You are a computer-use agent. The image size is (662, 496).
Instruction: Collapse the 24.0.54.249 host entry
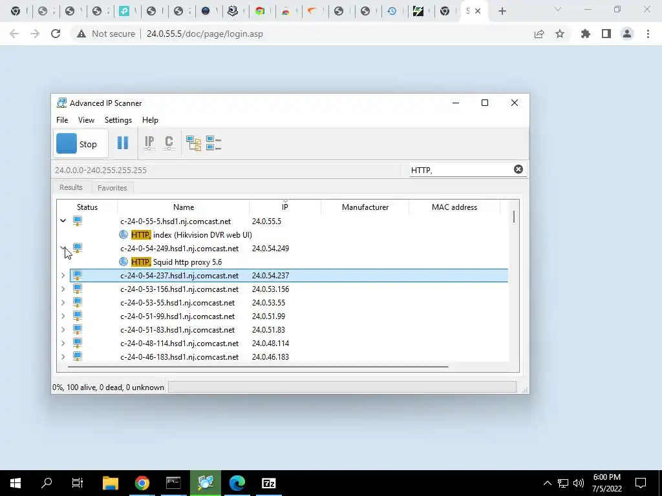point(63,247)
